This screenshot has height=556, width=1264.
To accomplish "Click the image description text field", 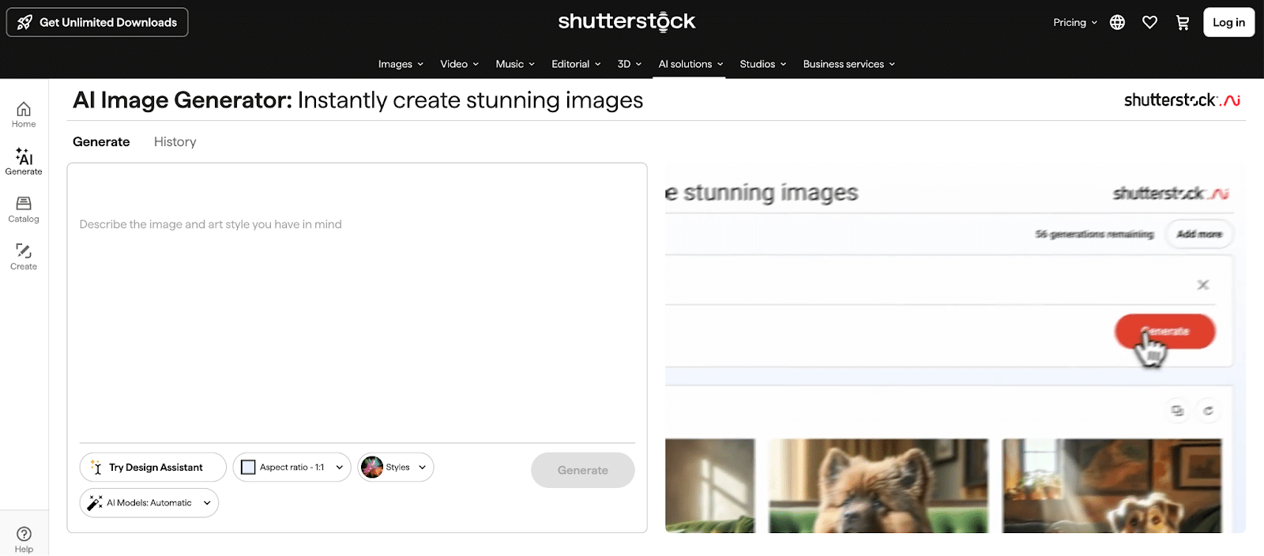I will (357, 303).
